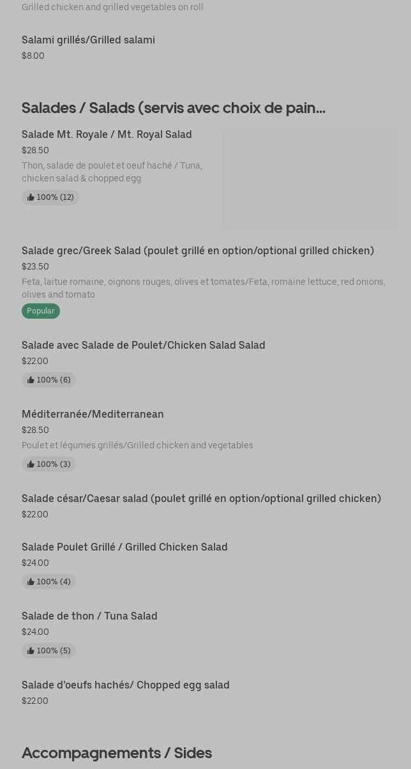Click thumbs-up rating under Tuna Salad
The image size is (411, 769).
pyautogui.click(x=49, y=651)
